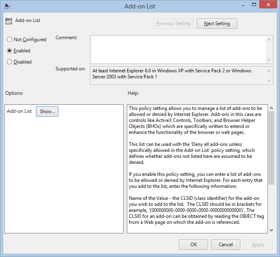Image resolution: width=280 pixels, height=257 pixels.
Task: Click the Help pane scrollbar thumb
Action: point(271,148)
